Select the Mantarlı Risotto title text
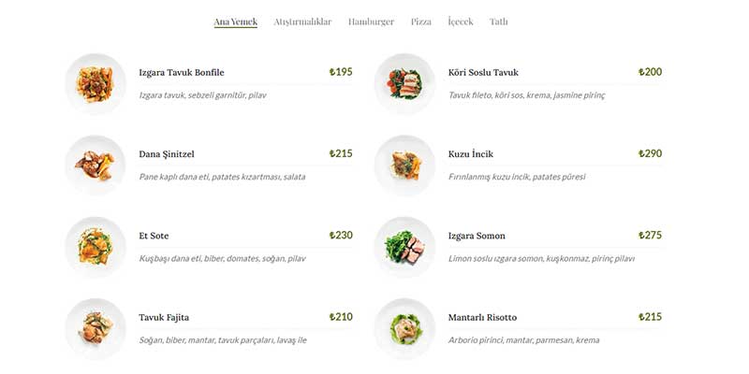Screen dimensions: 749x374 [482, 317]
